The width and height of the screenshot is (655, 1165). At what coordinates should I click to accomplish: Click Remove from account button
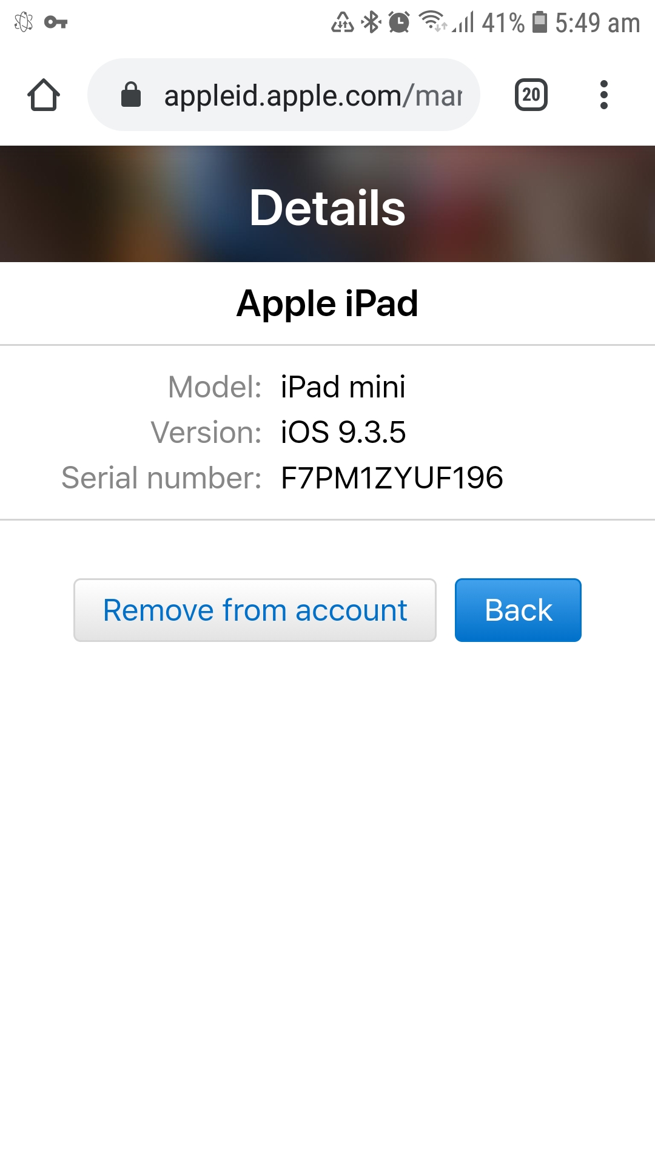click(255, 610)
